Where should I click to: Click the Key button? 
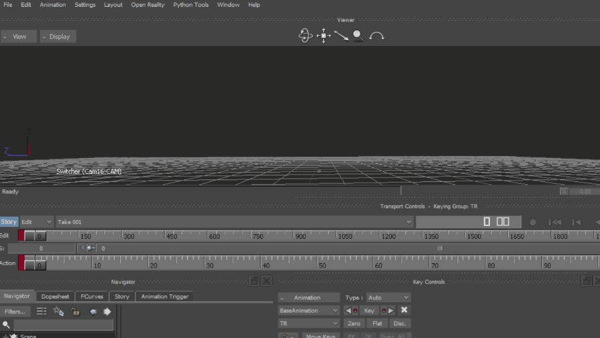[x=369, y=311]
